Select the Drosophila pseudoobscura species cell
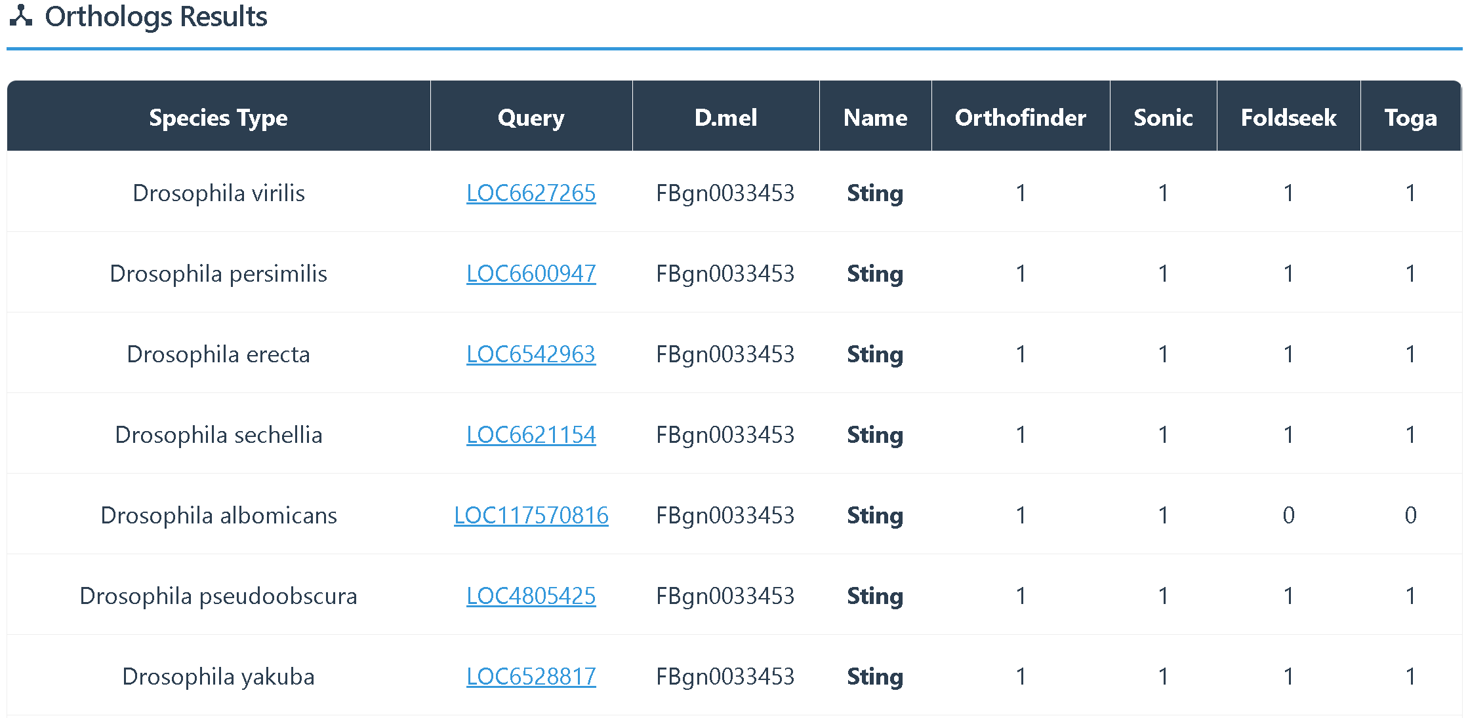1468x718 pixels. [218, 596]
